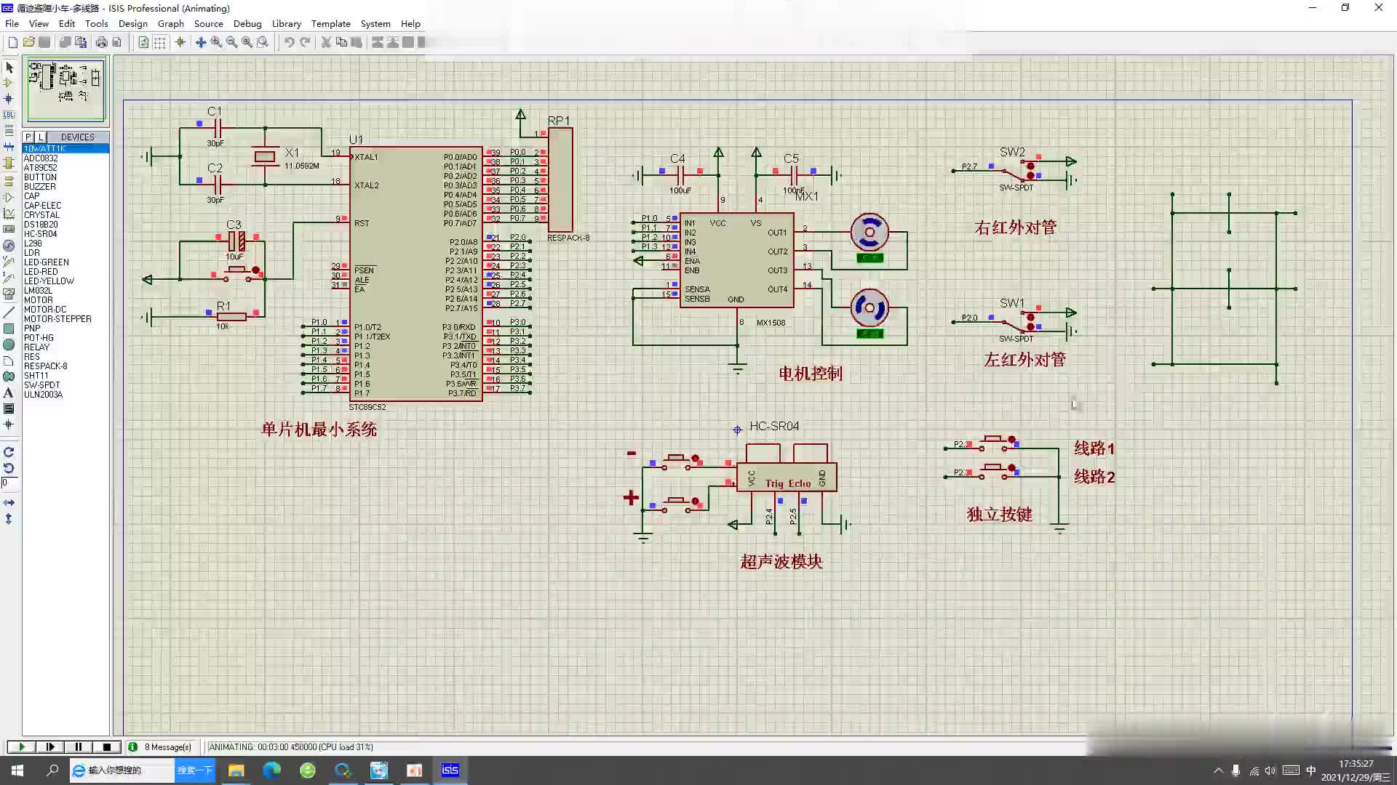Image resolution: width=1397 pixels, height=785 pixels.
Task: Click the Zoom to Area icon
Action: 263,42
